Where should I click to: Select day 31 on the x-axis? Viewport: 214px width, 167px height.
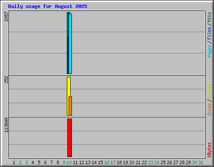pyautogui.click(x=201, y=162)
